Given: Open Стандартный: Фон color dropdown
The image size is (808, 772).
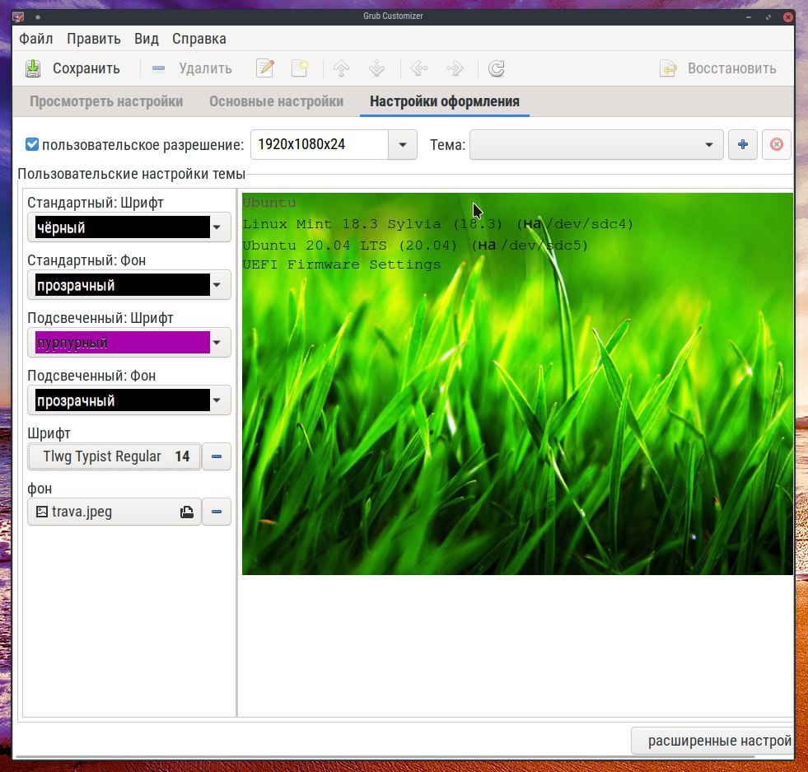Looking at the screenshot, I should [x=128, y=285].
